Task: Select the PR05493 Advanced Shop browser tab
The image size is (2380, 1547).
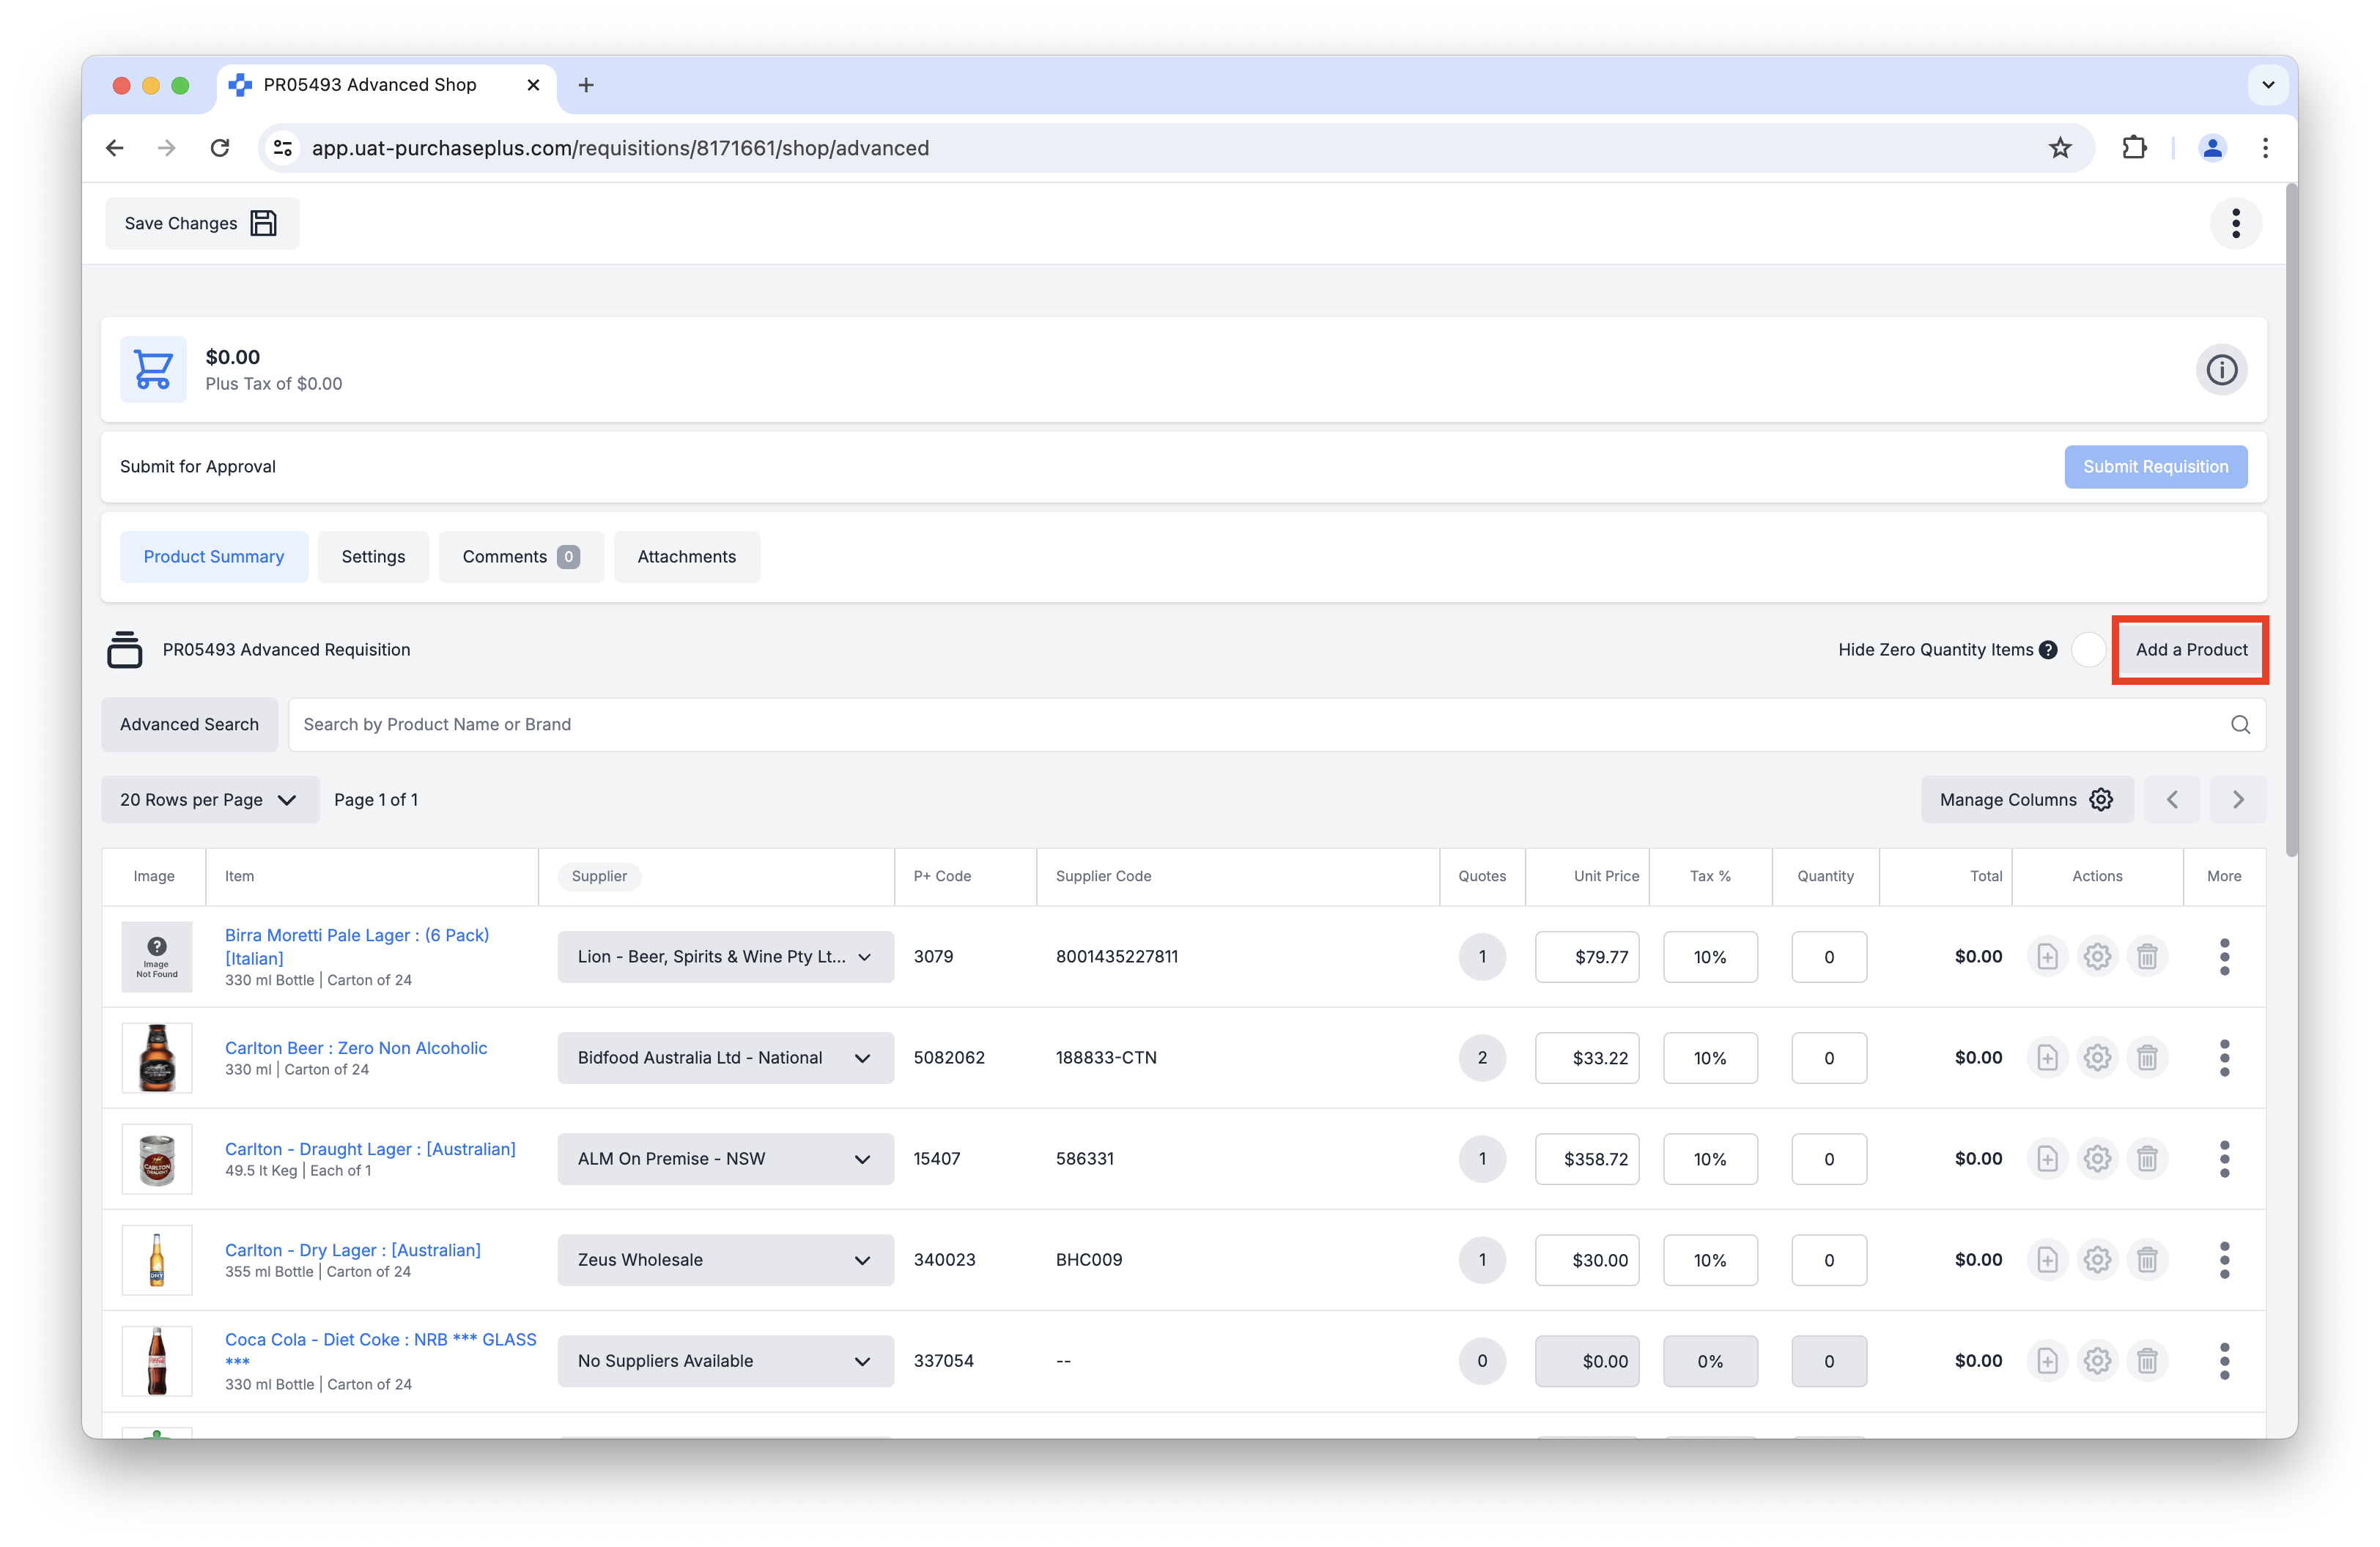Action: [385, 85]
